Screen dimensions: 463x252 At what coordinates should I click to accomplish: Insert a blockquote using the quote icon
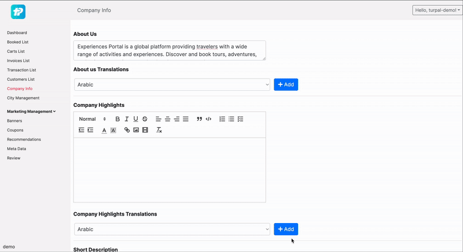(x=199, y=119)
